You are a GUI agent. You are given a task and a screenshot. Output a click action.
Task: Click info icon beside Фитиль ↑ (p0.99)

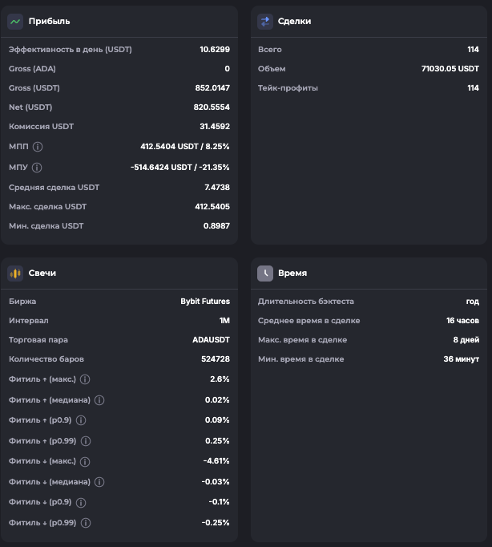[x=86, y=441]
